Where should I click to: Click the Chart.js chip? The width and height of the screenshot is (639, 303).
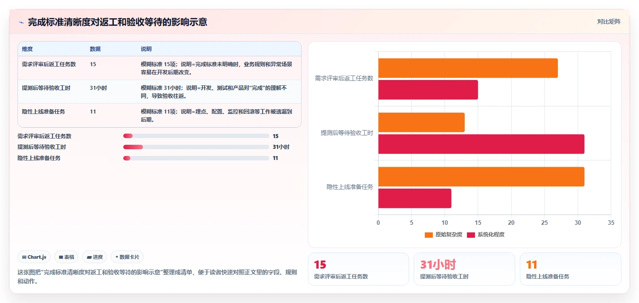(x=34, y=257)
